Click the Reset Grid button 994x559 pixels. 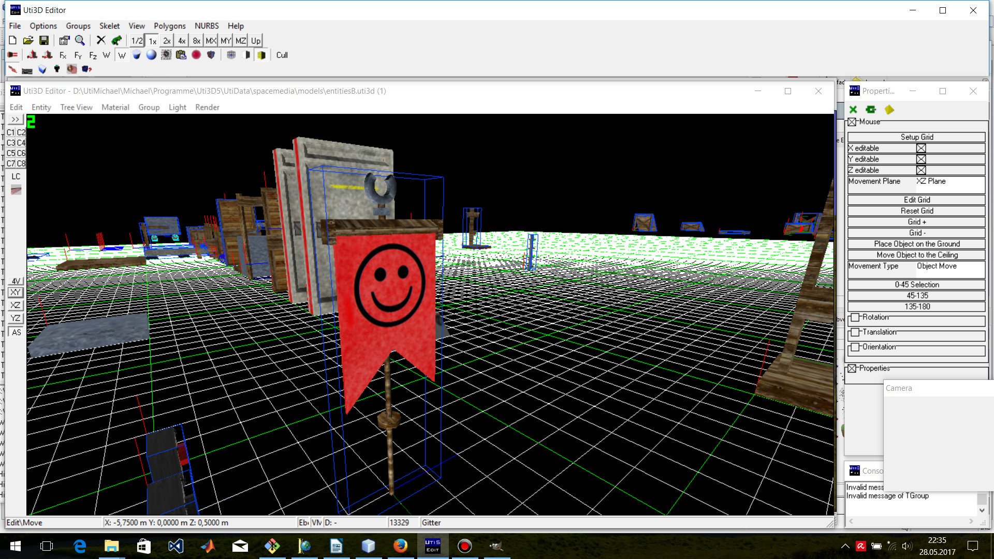click(916, 211)
